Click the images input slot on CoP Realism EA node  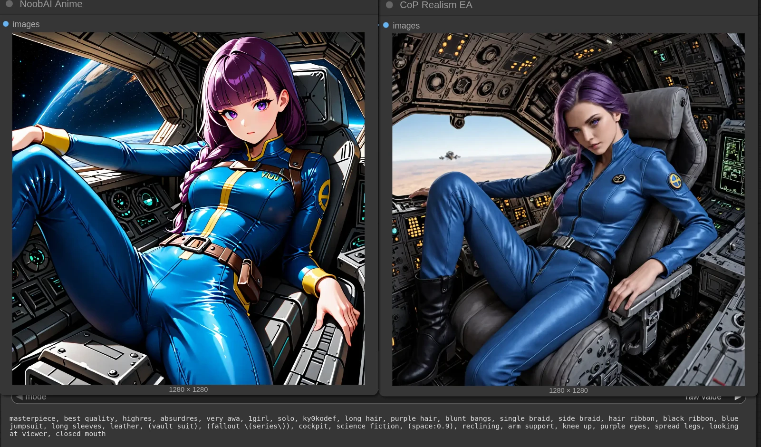[x=386, y=25]
